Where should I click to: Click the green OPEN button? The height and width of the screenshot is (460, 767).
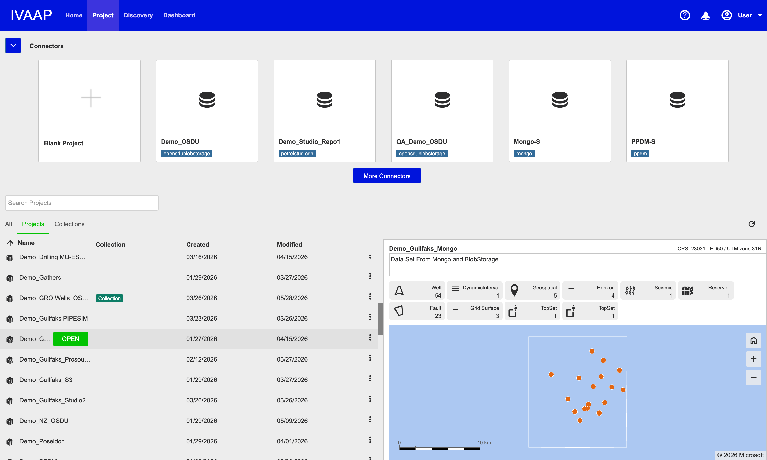[x=71, y=339]
